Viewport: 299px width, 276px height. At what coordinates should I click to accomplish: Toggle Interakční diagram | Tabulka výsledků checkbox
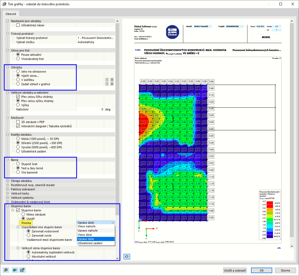pos(18,126)
